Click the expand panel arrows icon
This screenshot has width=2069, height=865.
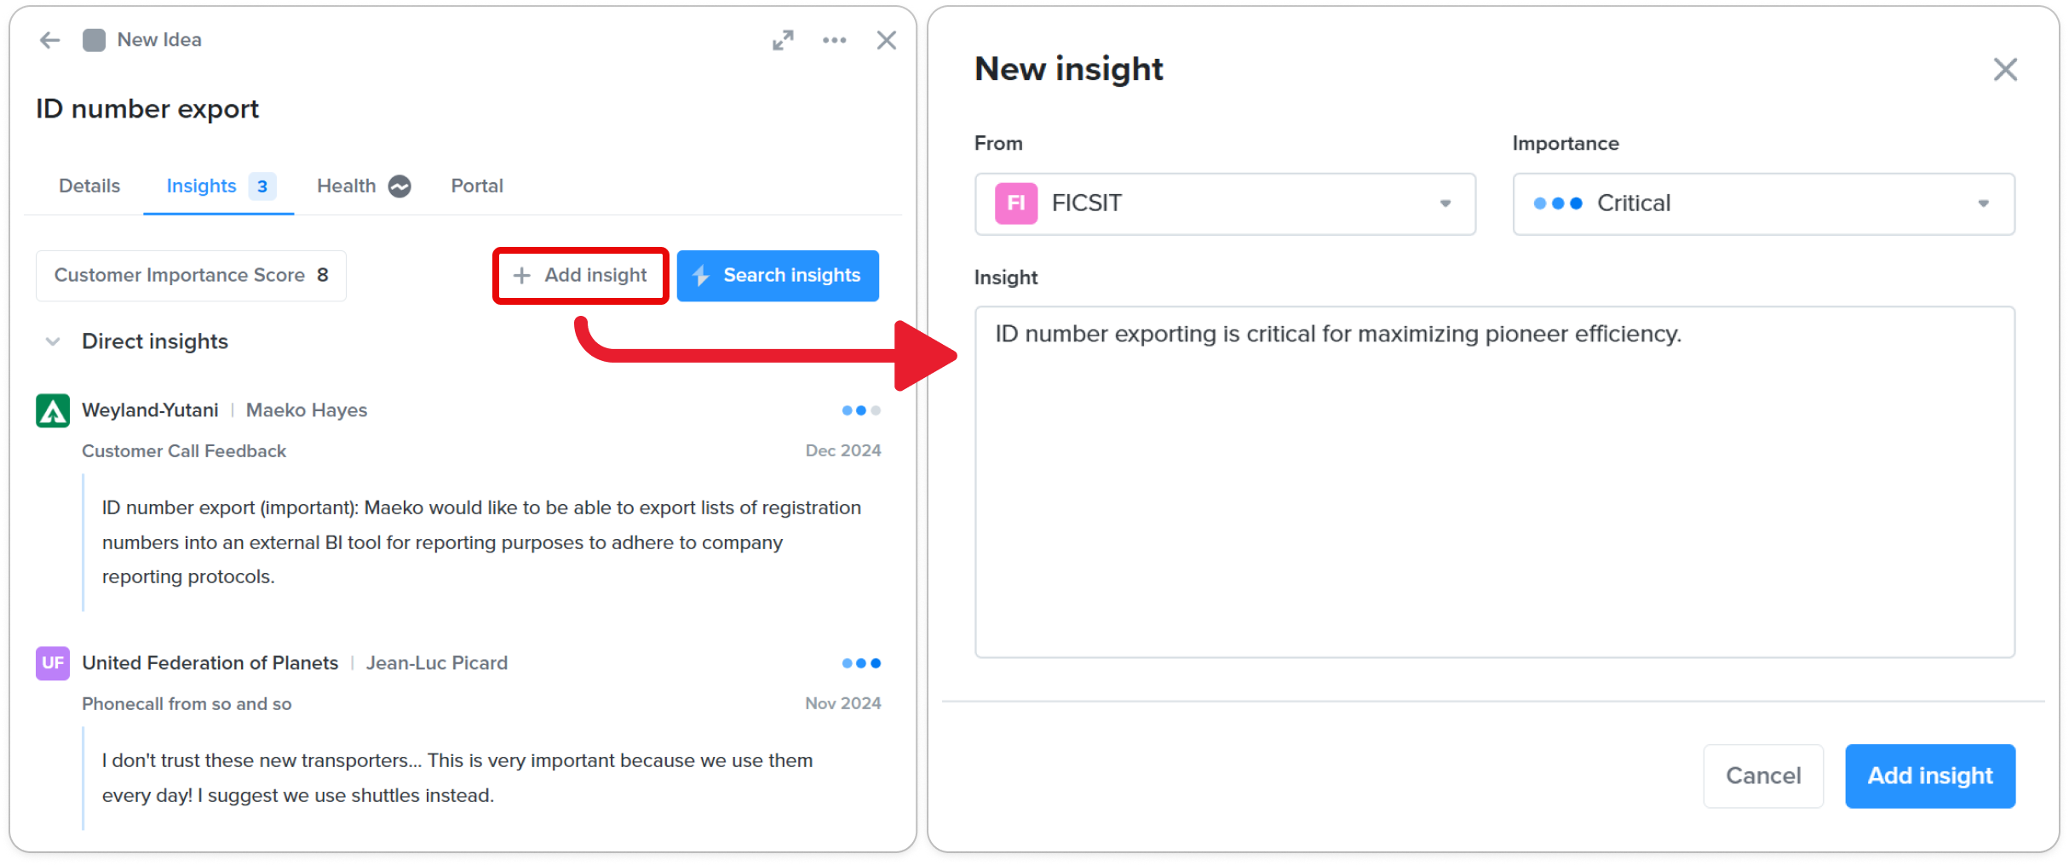point(783,40)
